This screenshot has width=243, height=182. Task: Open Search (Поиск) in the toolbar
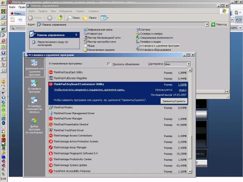[74, 18]
